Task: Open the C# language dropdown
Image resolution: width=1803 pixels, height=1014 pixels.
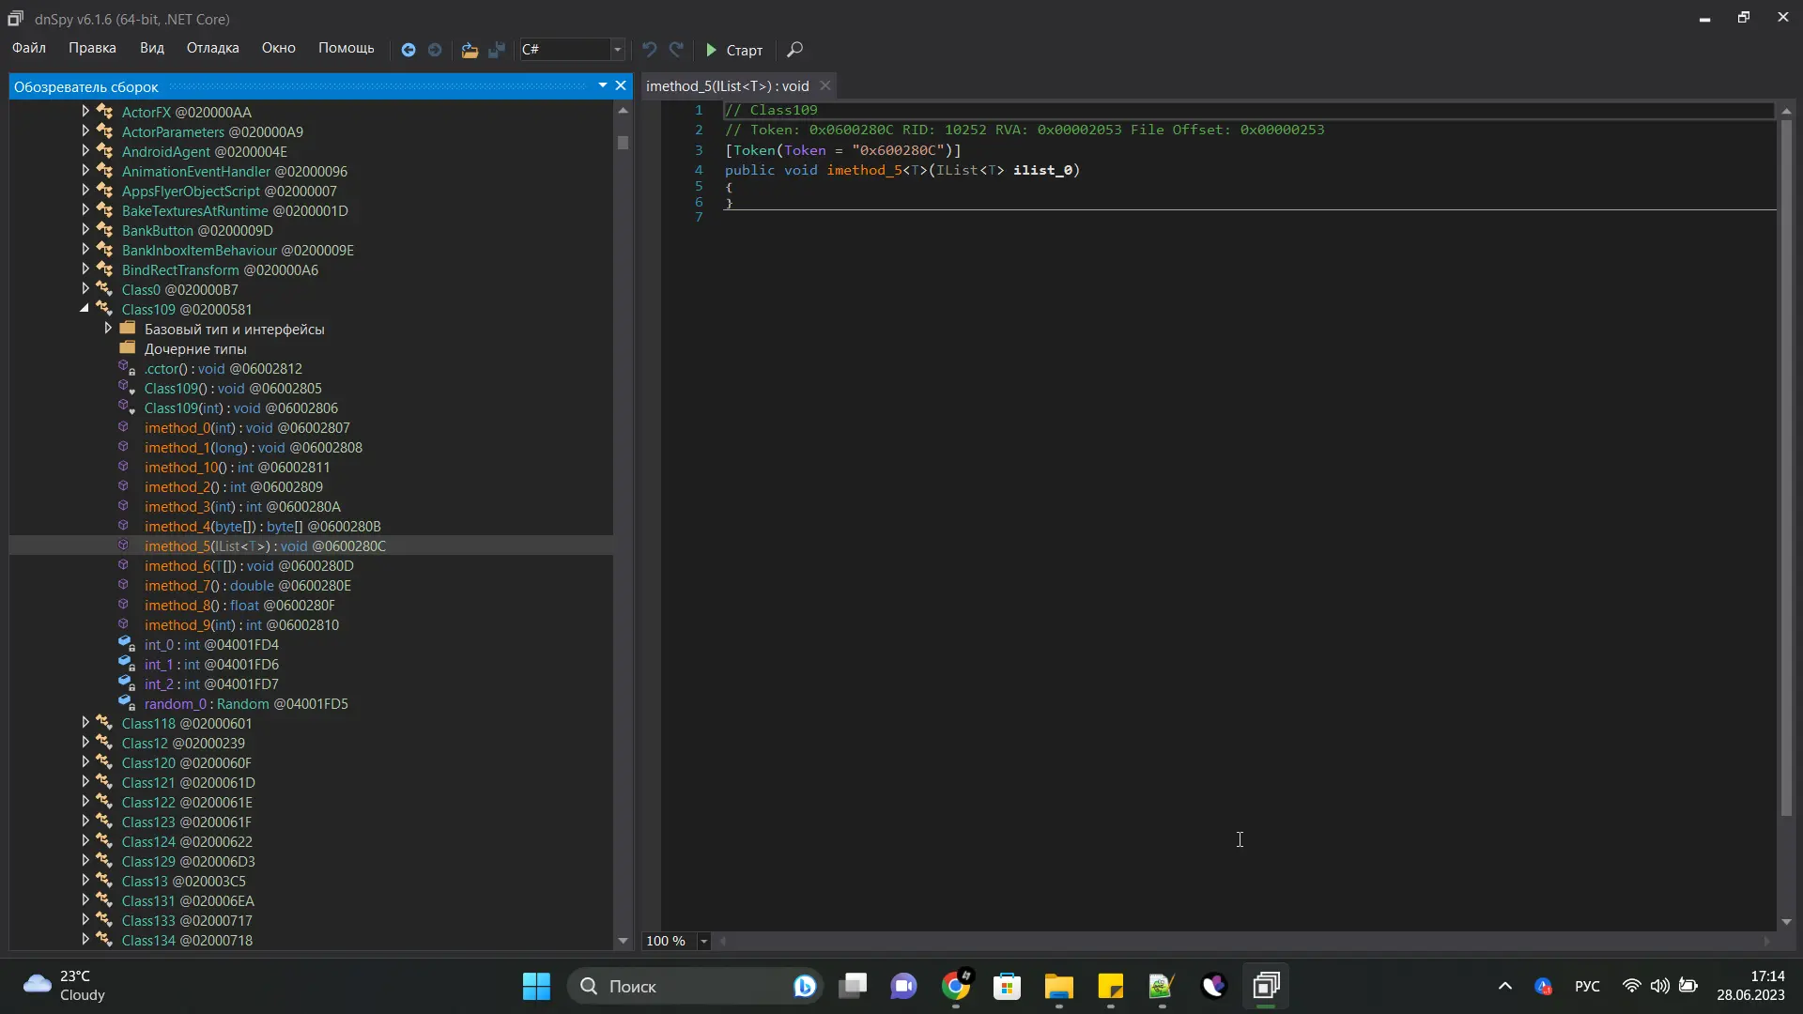Action: [x=617, y=50]
